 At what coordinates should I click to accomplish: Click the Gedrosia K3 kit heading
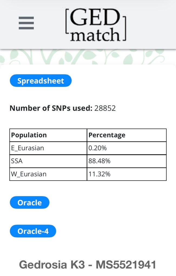pos(53,265)
